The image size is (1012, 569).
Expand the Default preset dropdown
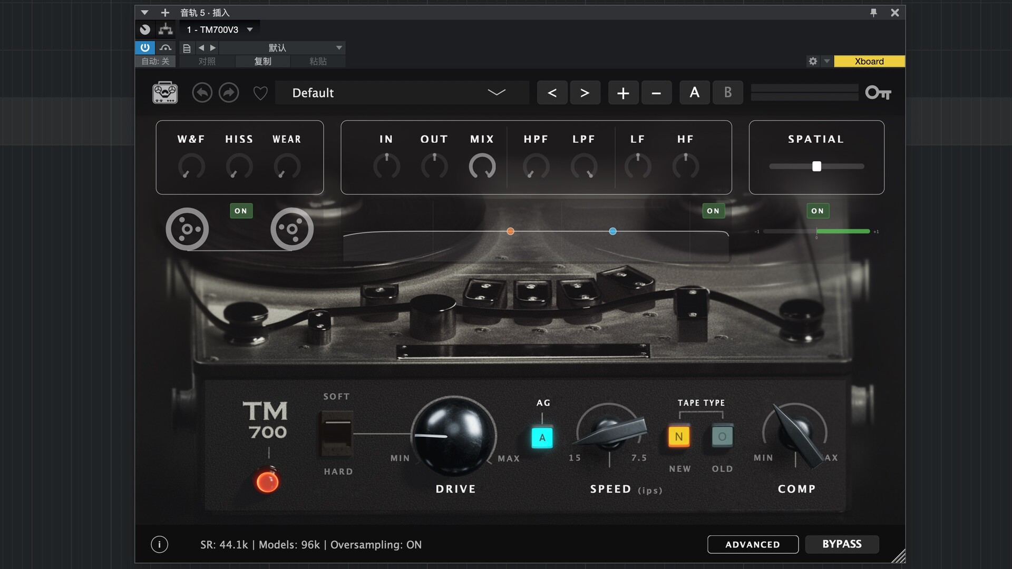click(496, 93)
